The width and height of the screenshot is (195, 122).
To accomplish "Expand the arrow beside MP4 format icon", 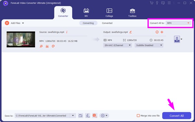I will click(181, 39).
